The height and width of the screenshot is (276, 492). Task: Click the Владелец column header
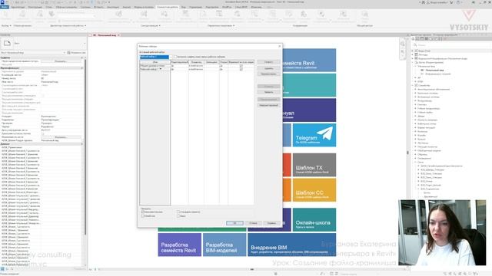(x=197, y=62)
